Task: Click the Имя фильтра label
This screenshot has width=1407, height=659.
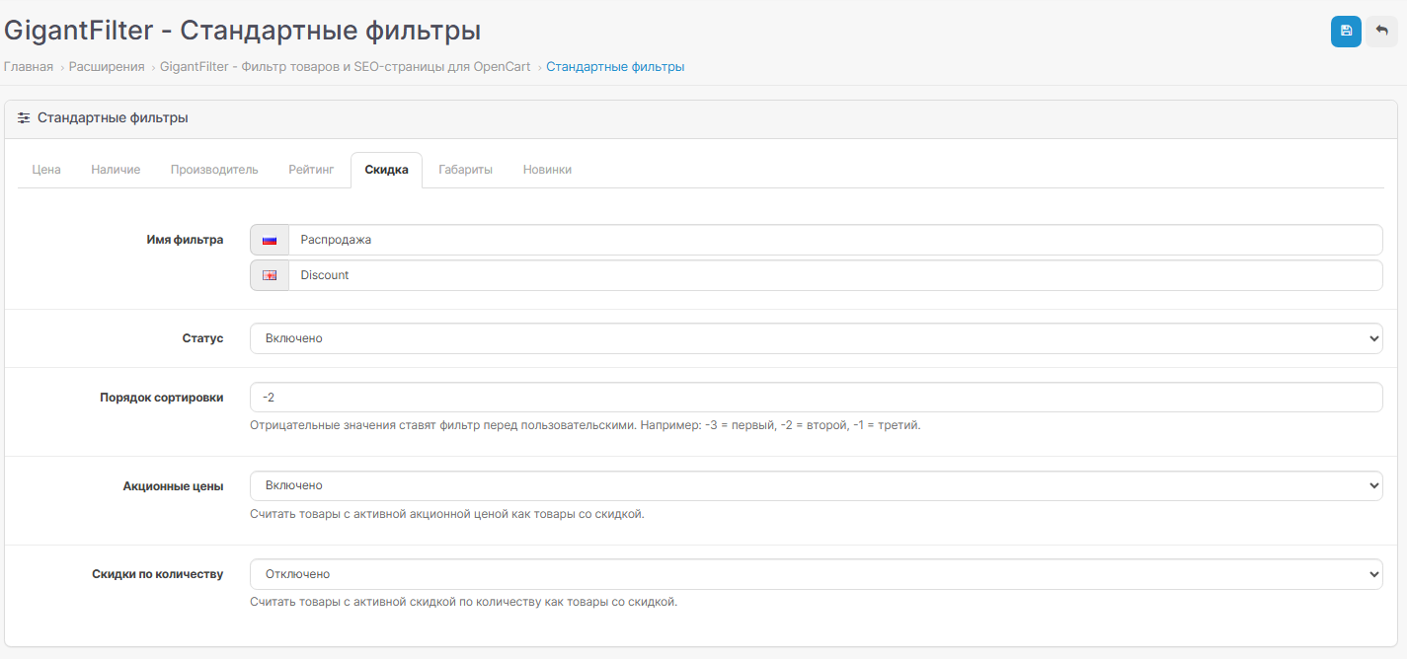Action: (x=185, y=240)
